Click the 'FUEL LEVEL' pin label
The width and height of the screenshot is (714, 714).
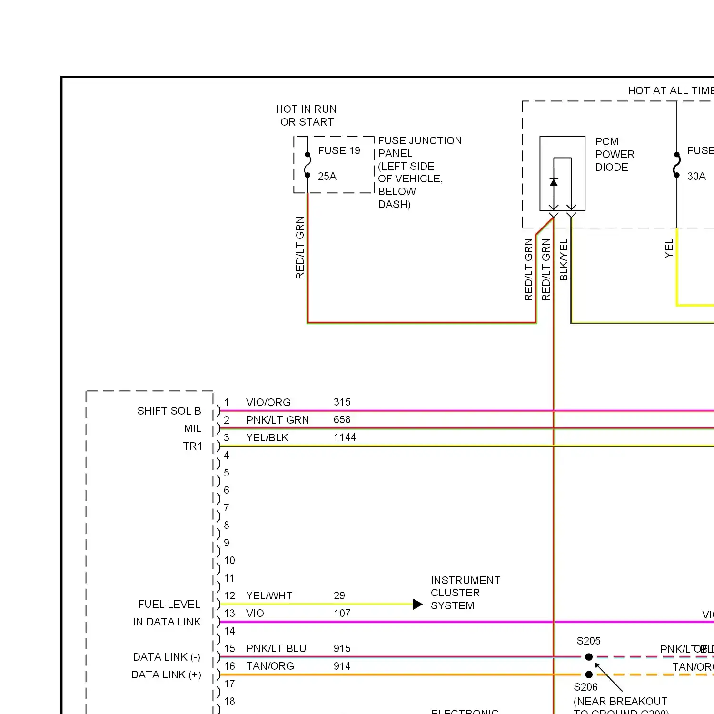pos(169,604)
